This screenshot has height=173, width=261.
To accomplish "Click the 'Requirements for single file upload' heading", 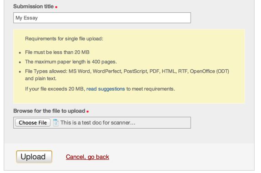I will click(64, 39).
